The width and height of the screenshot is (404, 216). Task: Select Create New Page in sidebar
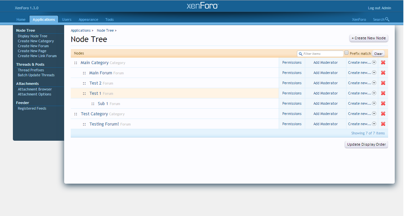(x=32, y=51)
